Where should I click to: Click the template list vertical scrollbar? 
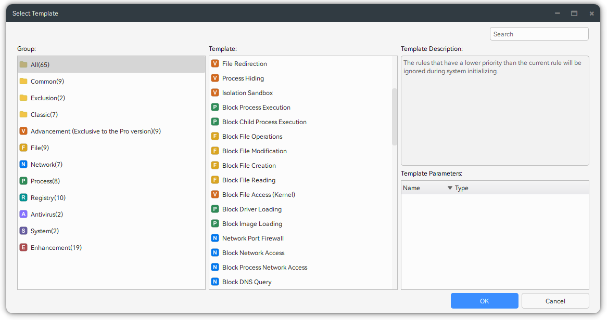(395, 117)
